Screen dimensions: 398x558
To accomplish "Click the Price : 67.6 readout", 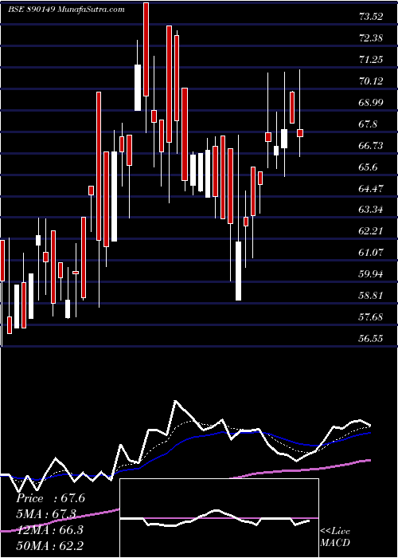I will (50, 498).
